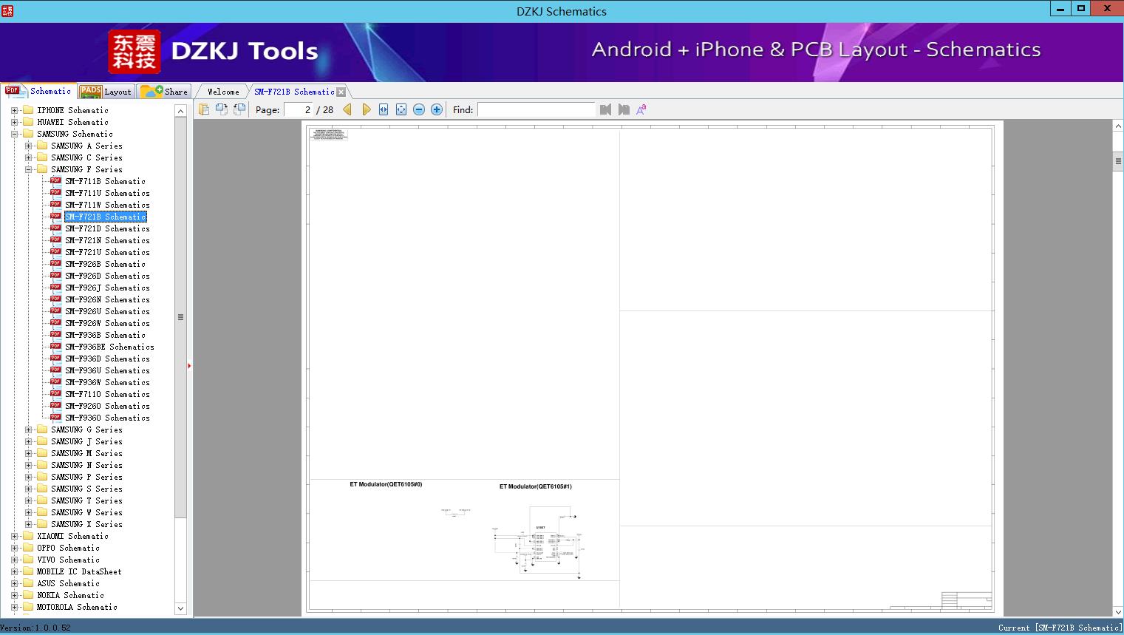
Task: Expand the MOBILE IC DataSheet node
Action: coord(14,571)
